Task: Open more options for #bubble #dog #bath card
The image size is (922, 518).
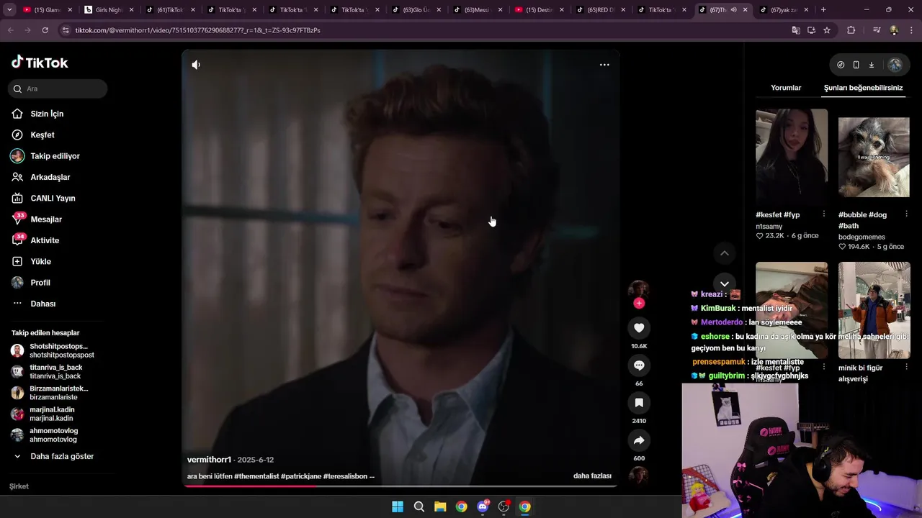Action: pos(907,214)
